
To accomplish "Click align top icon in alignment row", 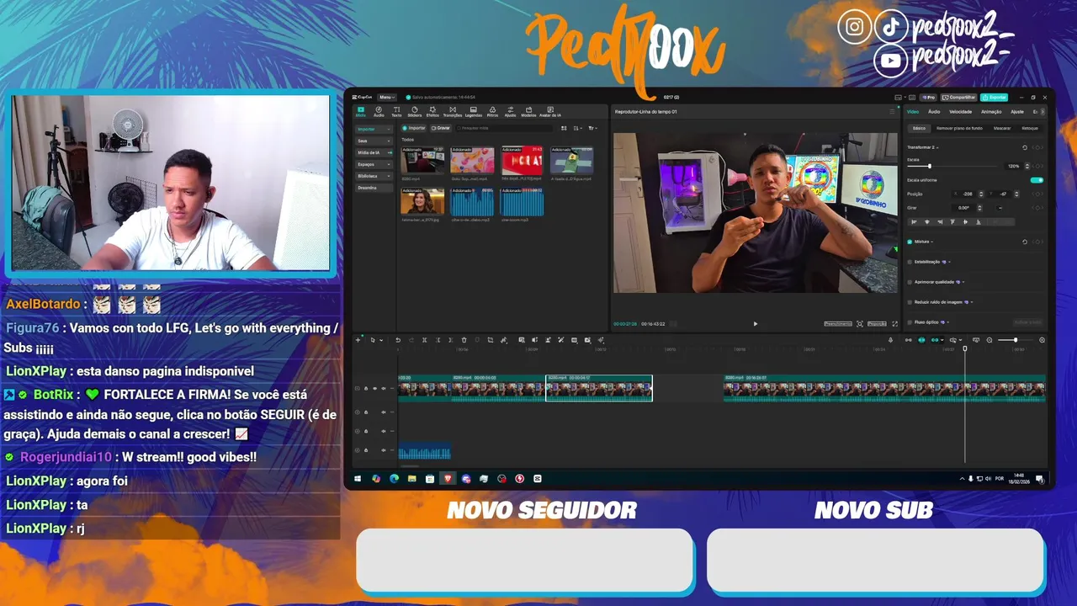I will click(952, 222).
